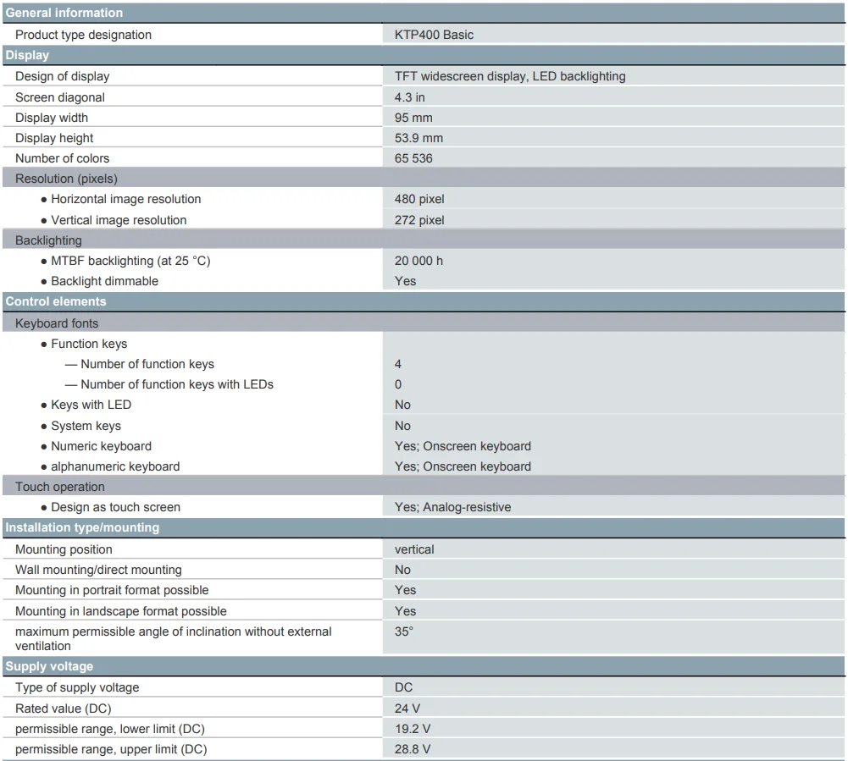This screenshot has height=761, width=848.
Task: Click the value '95 mm'
Action: pos(413,118)
